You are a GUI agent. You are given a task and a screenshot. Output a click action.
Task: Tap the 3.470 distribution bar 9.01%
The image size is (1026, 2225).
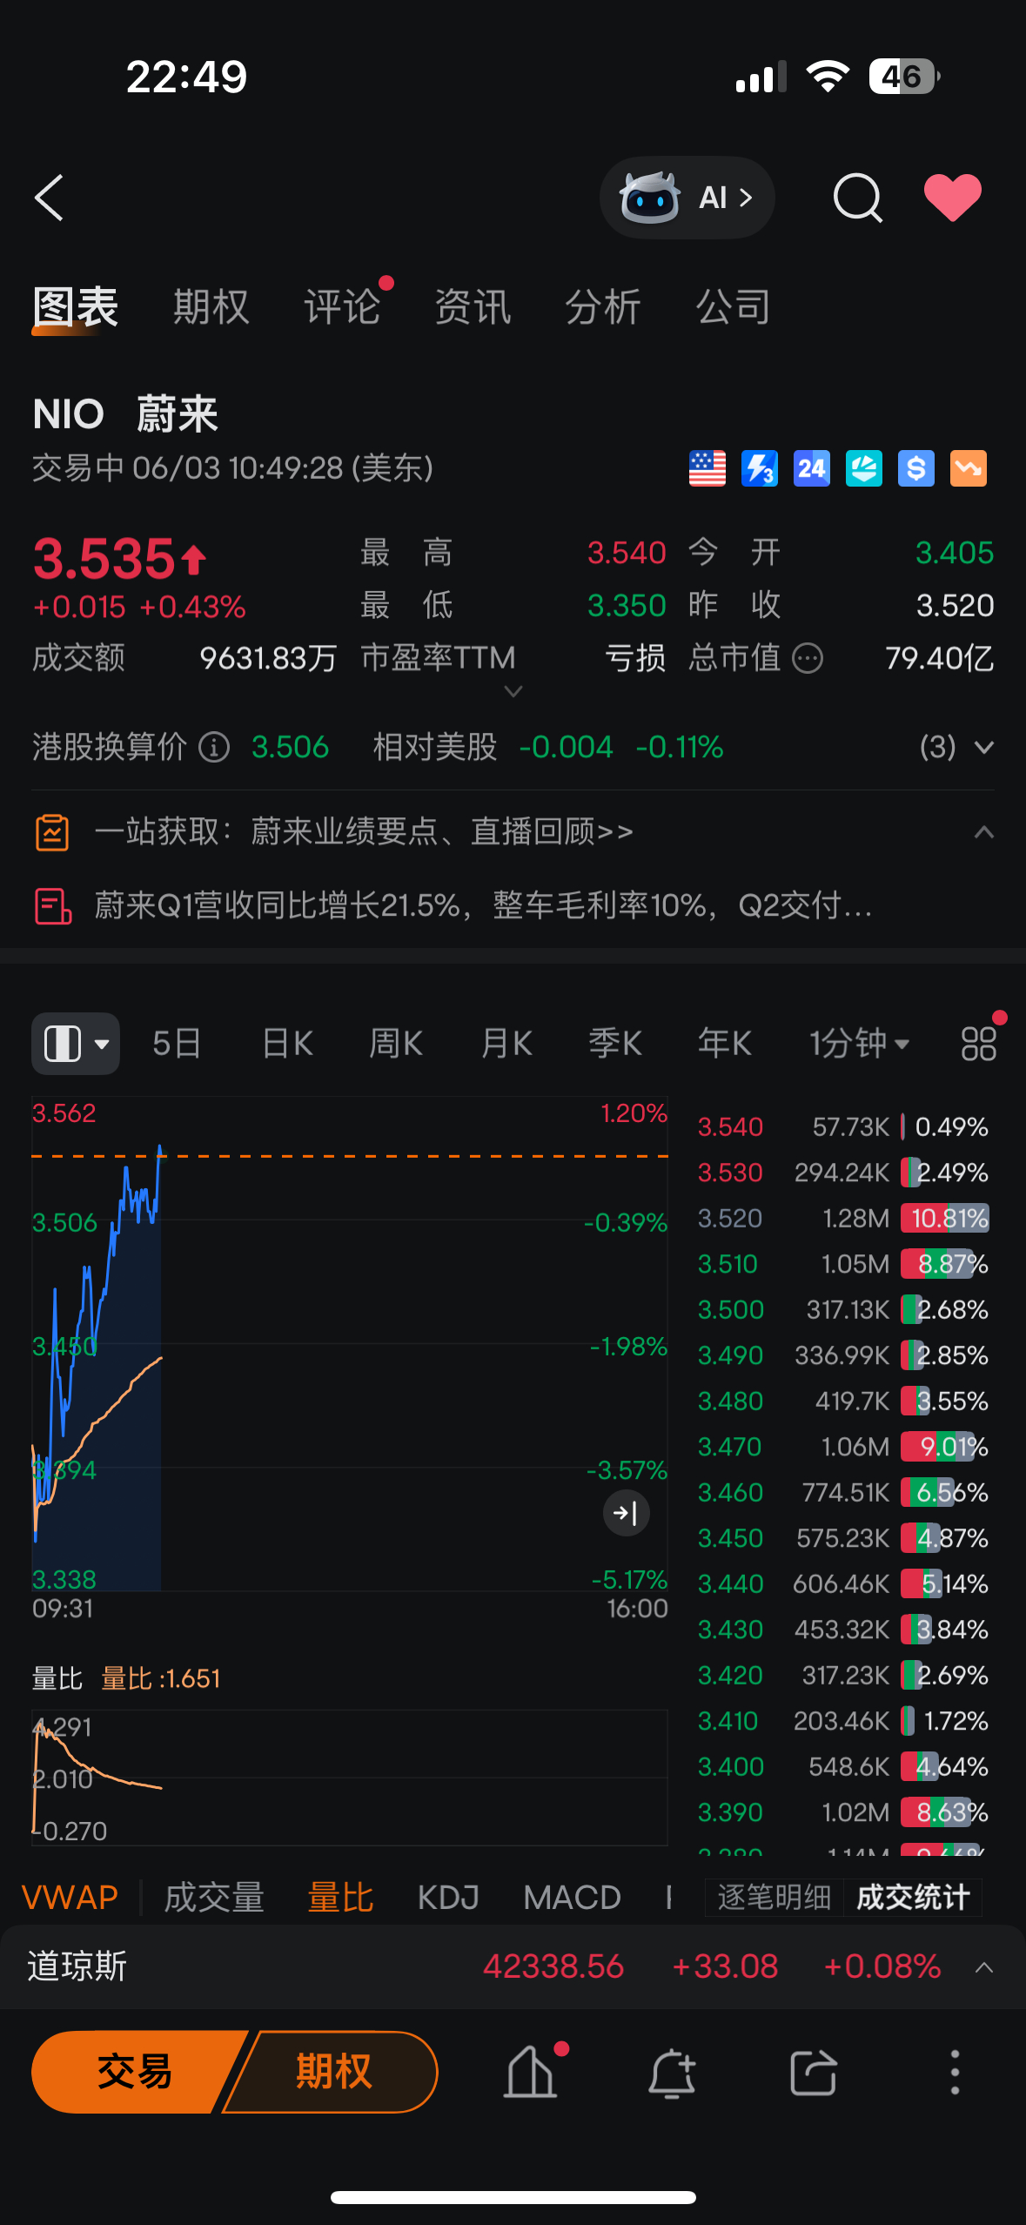tap(939, 1447)
